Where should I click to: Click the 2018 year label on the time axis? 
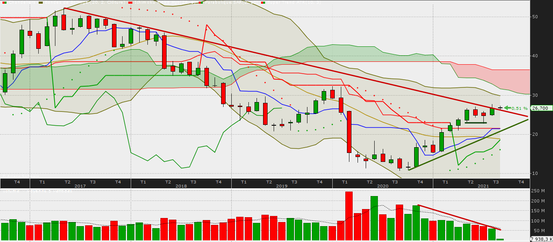[x=181, y=186]
